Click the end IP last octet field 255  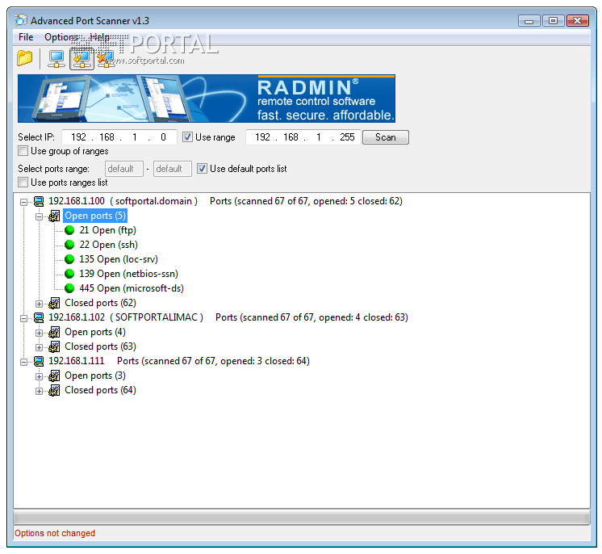click(347, 137)
